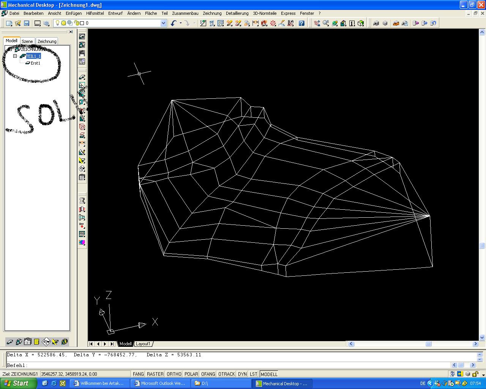Open the Datei menu

pyautogui.click(x=14, y=13)
